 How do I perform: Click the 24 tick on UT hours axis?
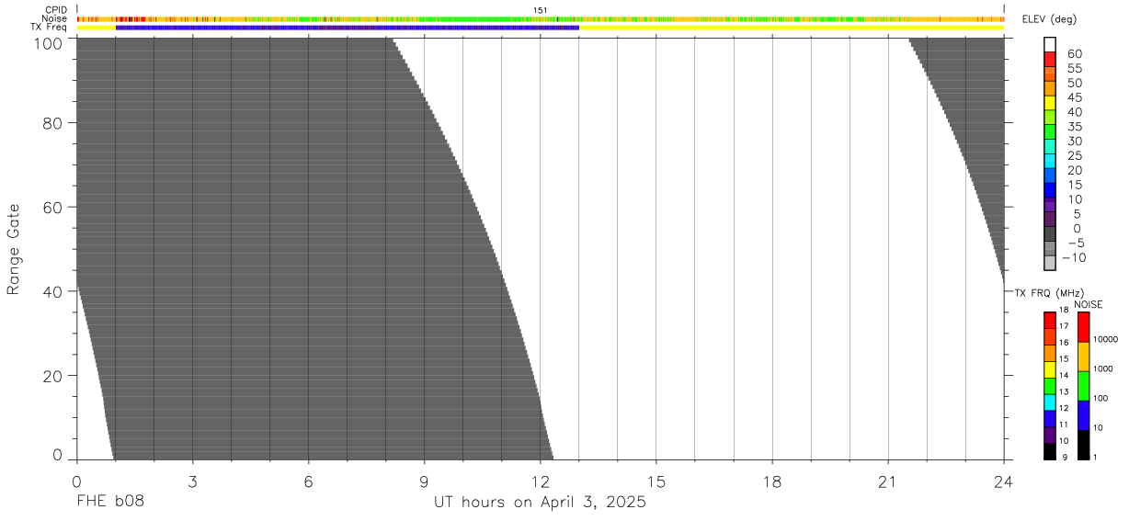click(x=1003, y=482)
